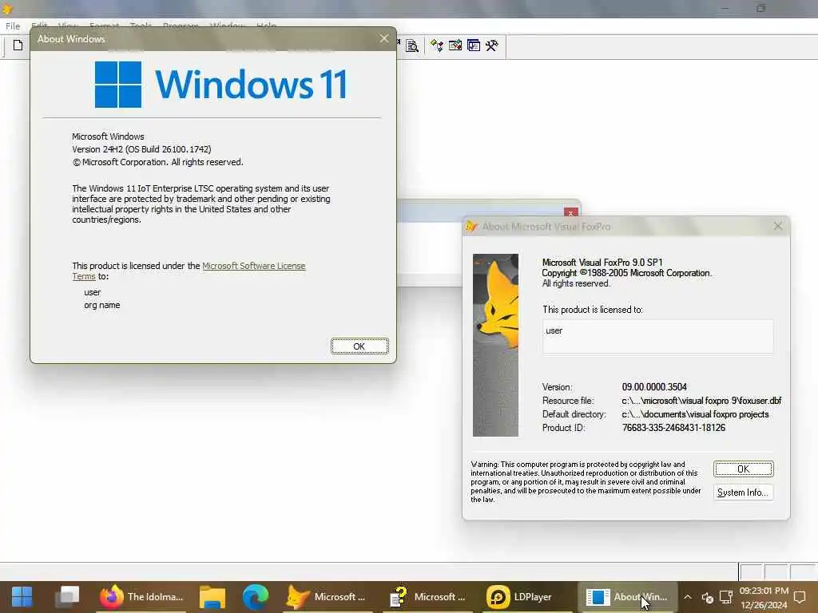
Task: Expand the hidden system tray icons chevron
Action: pyautogui.click(x=688, y=597)
